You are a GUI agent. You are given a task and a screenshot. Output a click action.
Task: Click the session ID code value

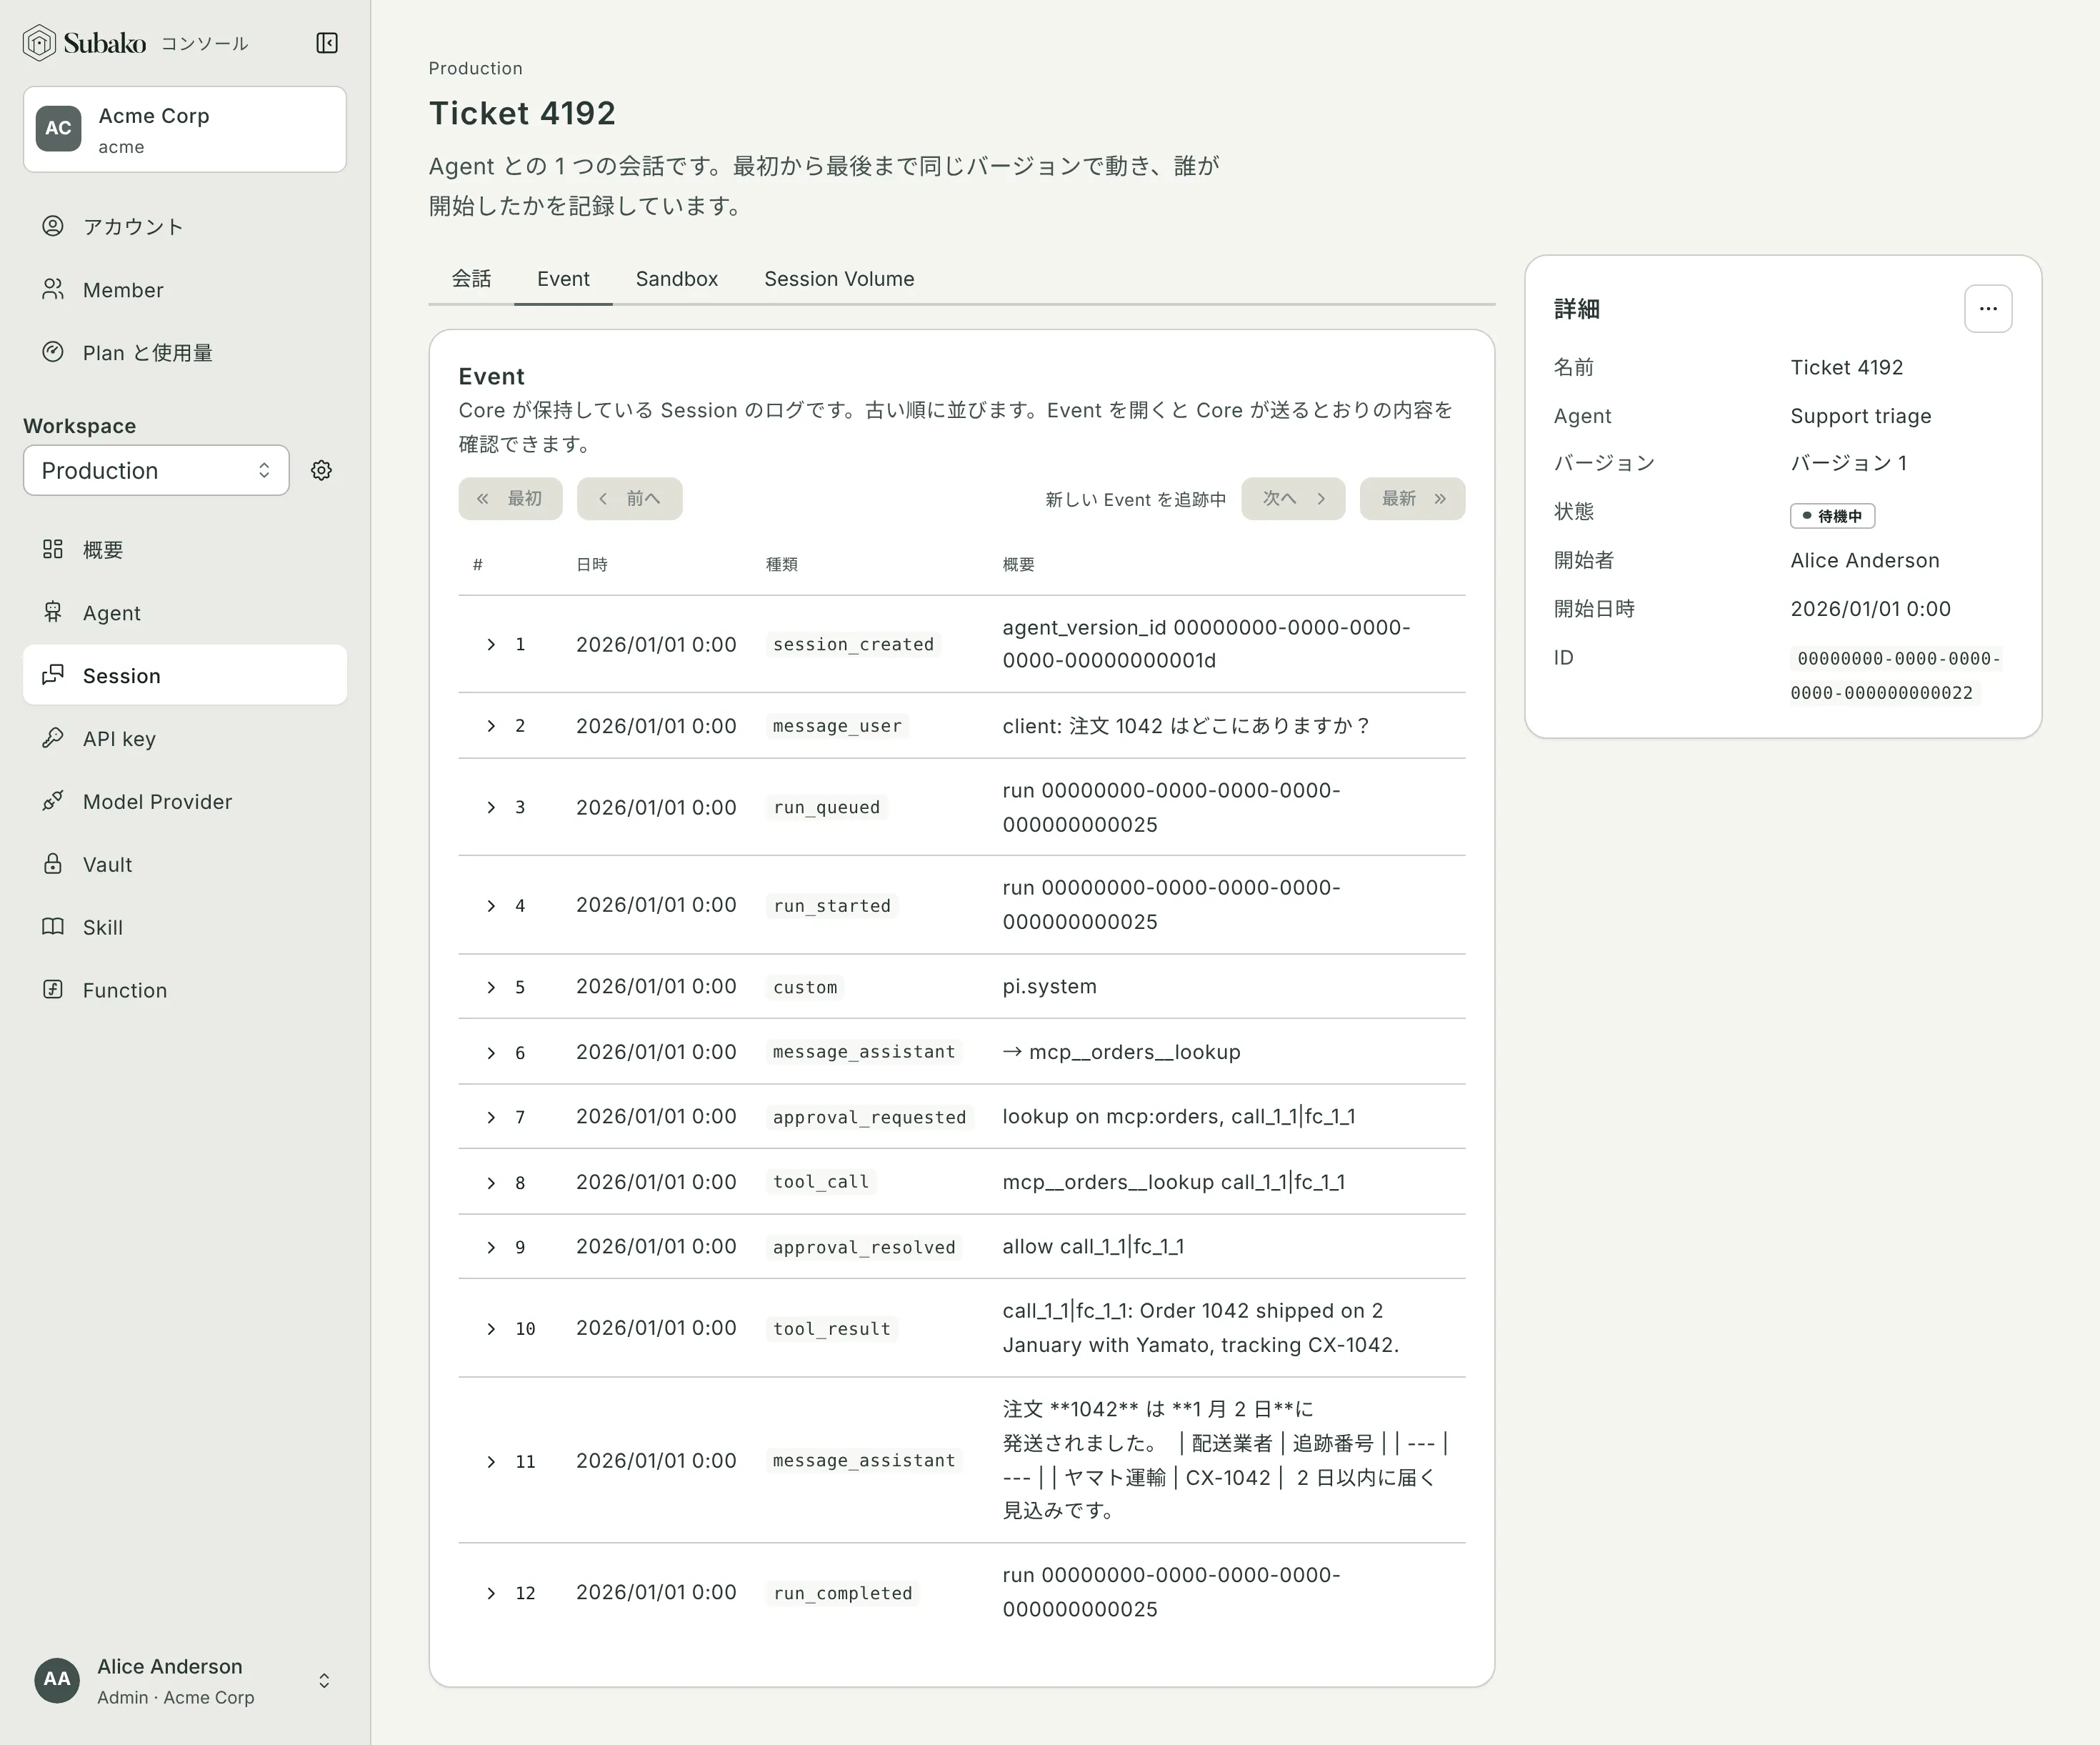tap(1895, 675)
